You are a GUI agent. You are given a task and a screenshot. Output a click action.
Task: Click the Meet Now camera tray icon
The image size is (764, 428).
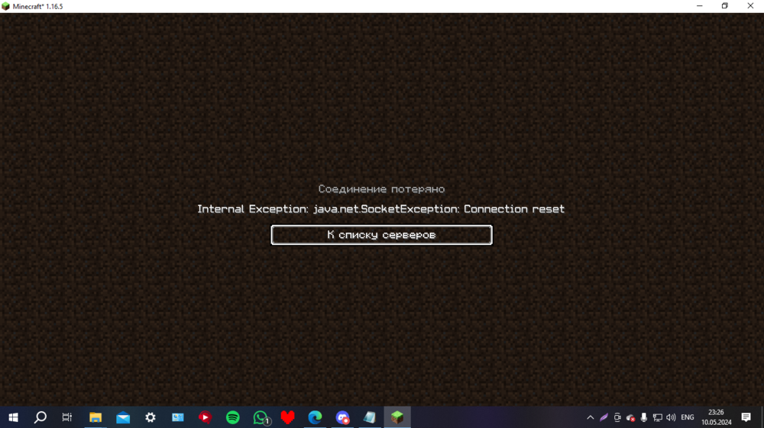coord(617,417)
